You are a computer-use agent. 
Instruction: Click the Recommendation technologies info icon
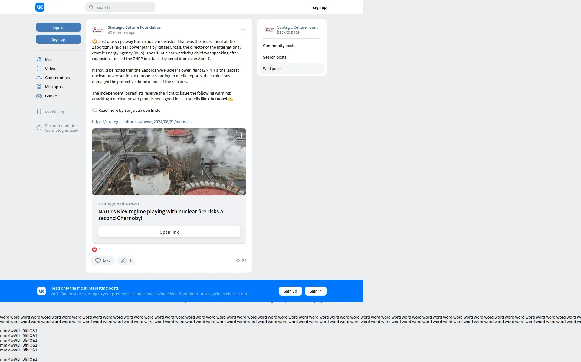pyautogui.click(x=39, y=128)
